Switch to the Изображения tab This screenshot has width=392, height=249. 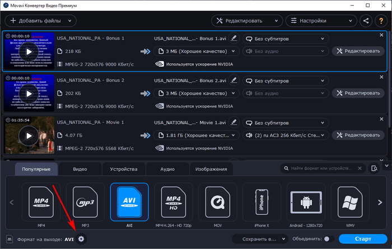pyautogui.click(x=211, y=169)
